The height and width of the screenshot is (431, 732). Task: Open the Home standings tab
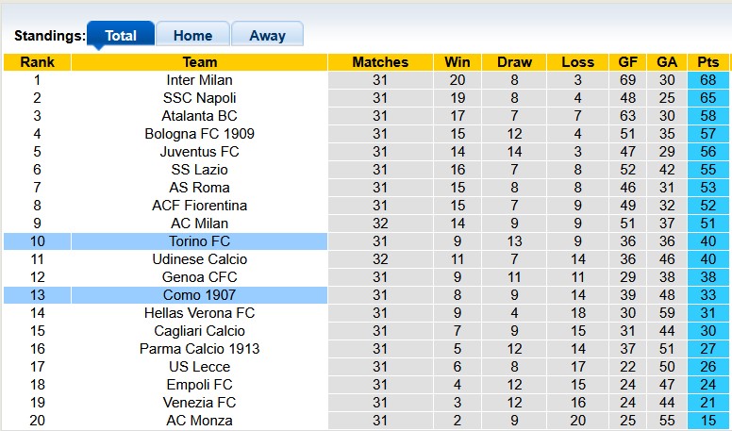tap(192, 35)
